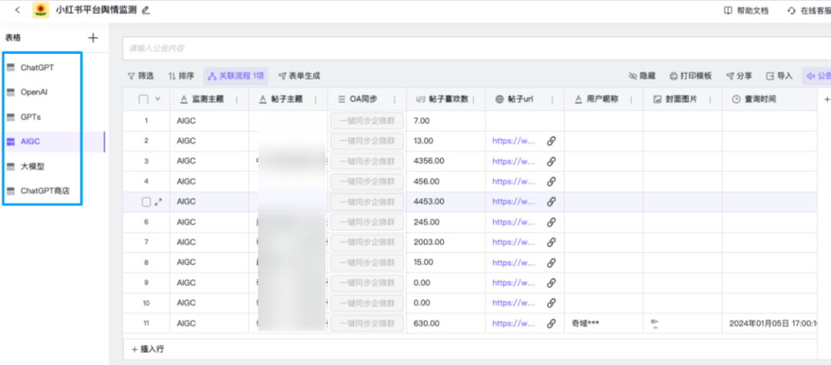Click the 奇墟*** nickname cell
831x365 pixels.
pyautogui.click(x=604, y=324)
